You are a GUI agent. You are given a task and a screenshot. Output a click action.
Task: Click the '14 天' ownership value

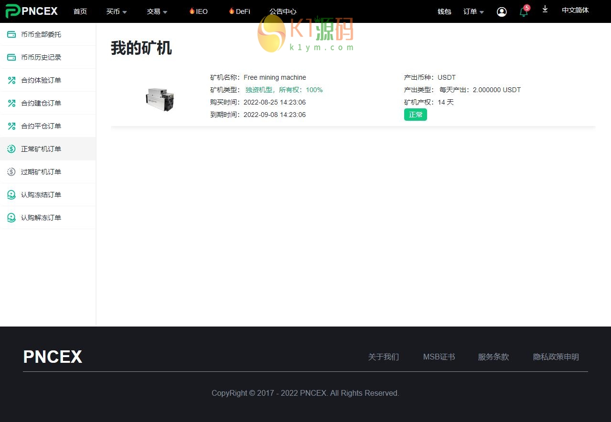446,102
